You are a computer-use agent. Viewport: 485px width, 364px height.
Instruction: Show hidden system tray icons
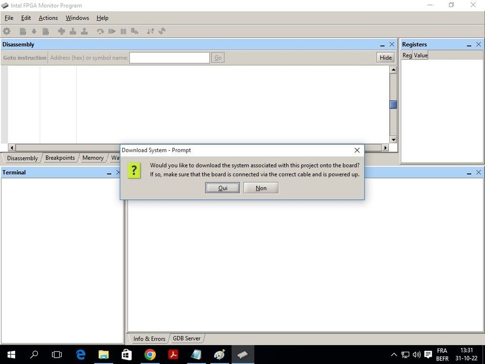tap(394, 355)
